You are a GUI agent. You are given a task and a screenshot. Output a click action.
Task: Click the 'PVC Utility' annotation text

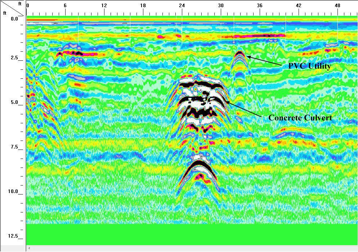click(x=310, y=66)
